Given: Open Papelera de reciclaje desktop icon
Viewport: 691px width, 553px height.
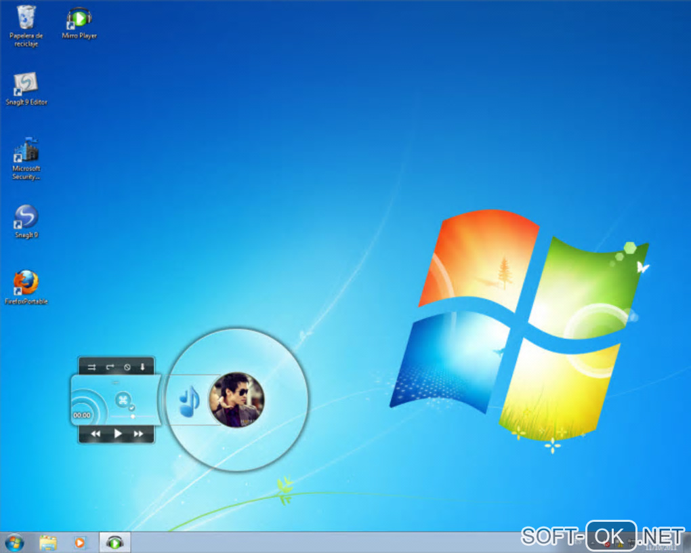Looking at the screenshot, I should pyautogui.click(x=26, y=26).
